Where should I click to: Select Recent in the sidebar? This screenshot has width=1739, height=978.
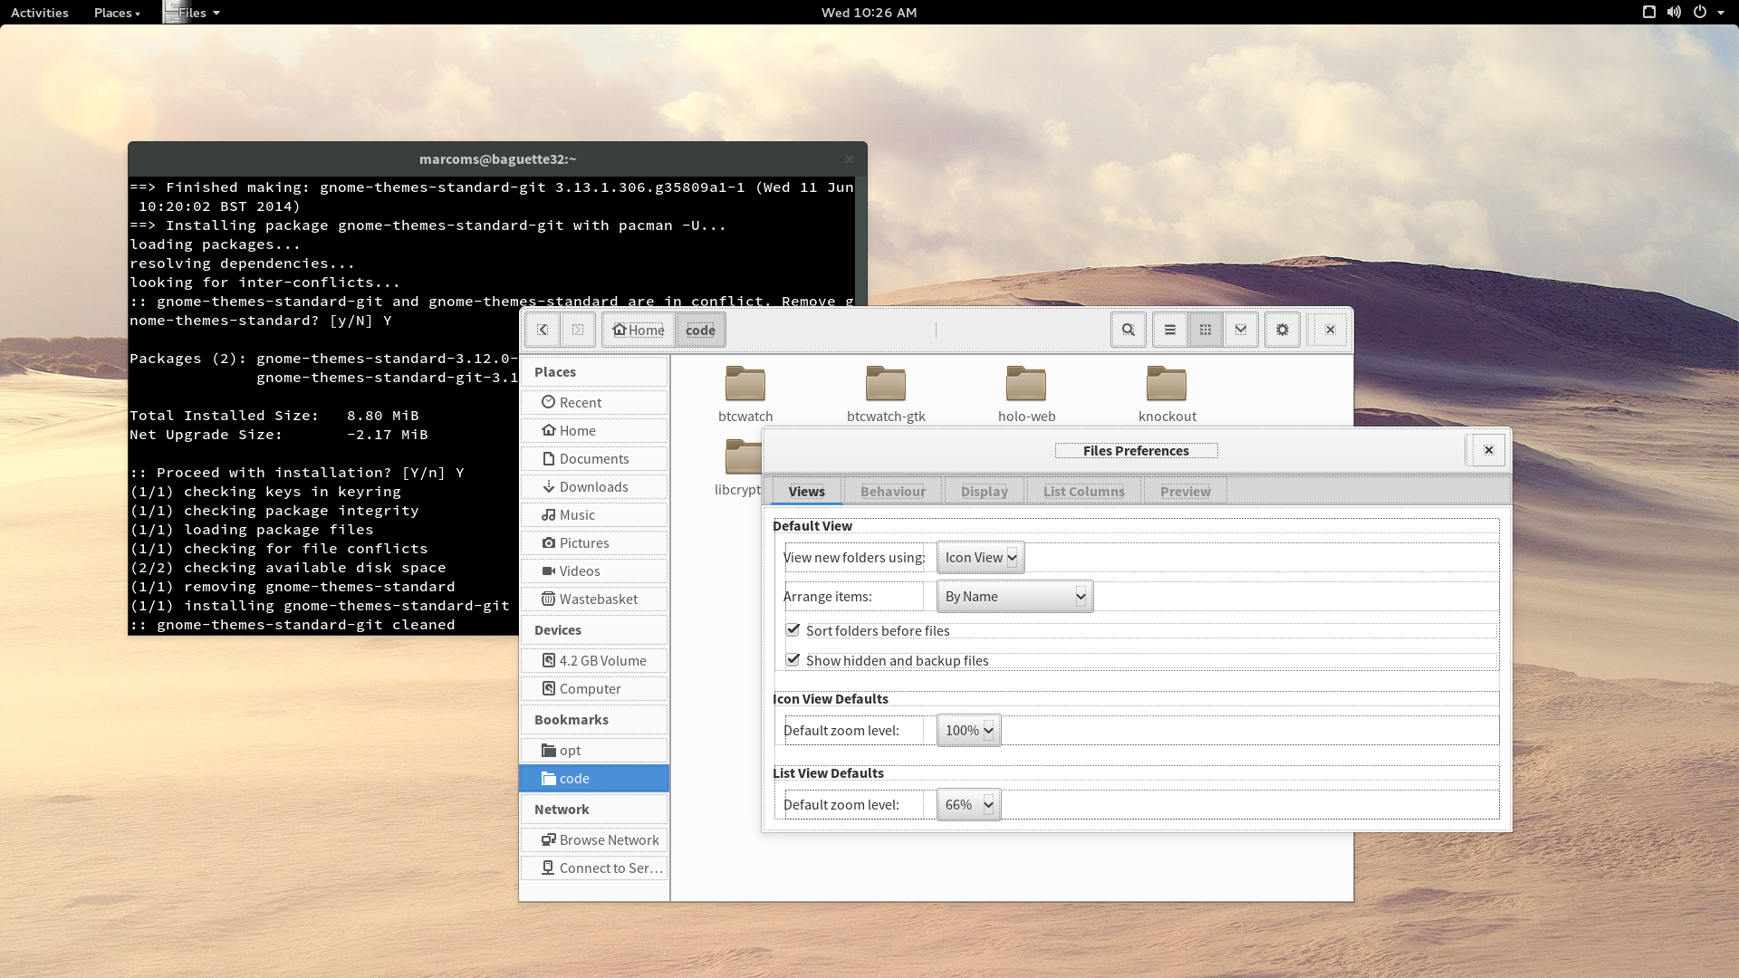[594, 402]
